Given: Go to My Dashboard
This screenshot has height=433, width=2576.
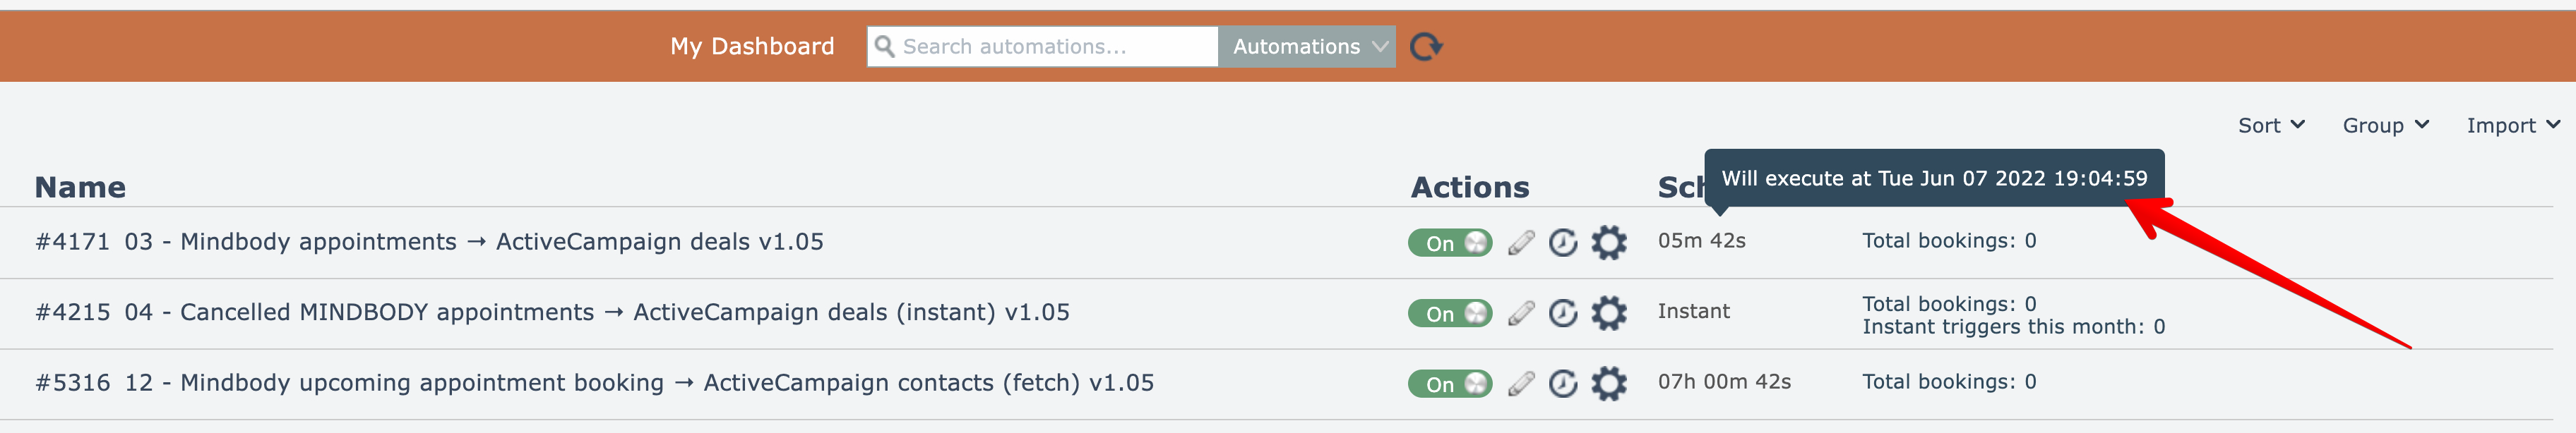Looking at the screenshot, I should 752,47.
